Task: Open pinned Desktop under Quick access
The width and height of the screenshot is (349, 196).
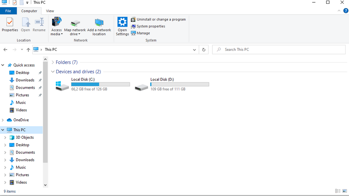Action: click(x=22, y=73)
